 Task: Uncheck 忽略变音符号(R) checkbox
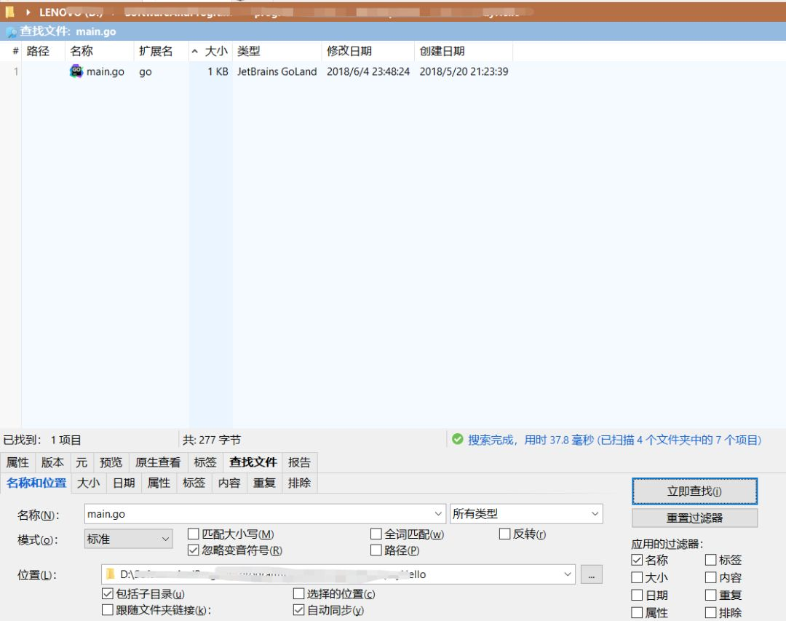click(x=193, y=550)
